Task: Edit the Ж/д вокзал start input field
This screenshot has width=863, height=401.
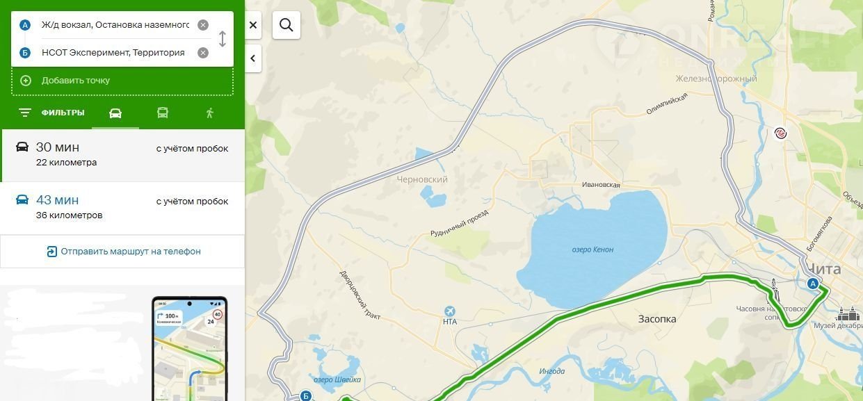Action: tap(115, 25)
